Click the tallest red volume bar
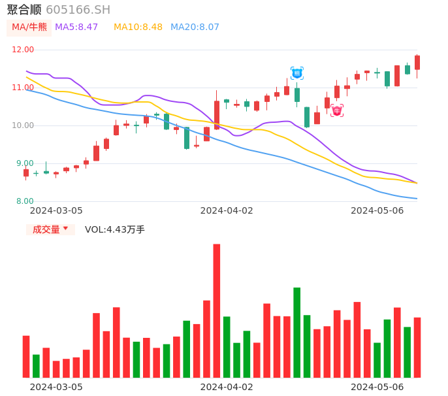This screenshot has height=396, width=448. pos(217,310)
